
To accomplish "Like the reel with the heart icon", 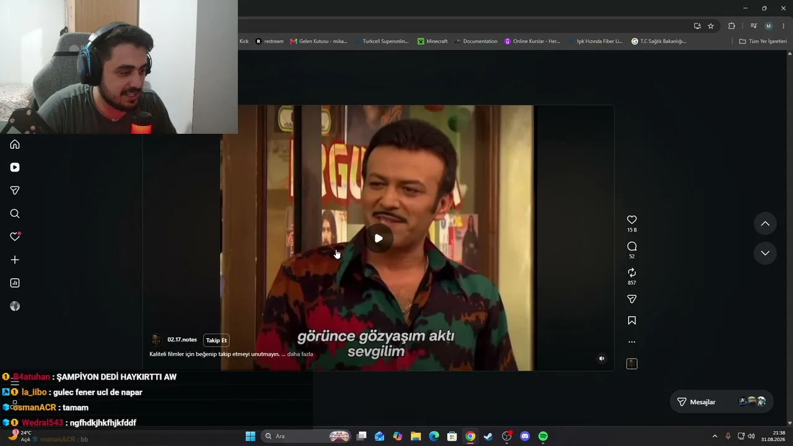I will pyautogui.click(x=632, y=220).
